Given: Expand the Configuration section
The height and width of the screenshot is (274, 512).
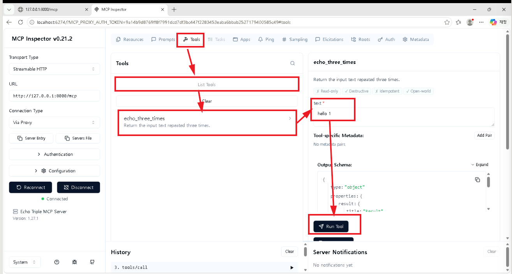Looking at the screenshot, I should (x=55, y=171).
